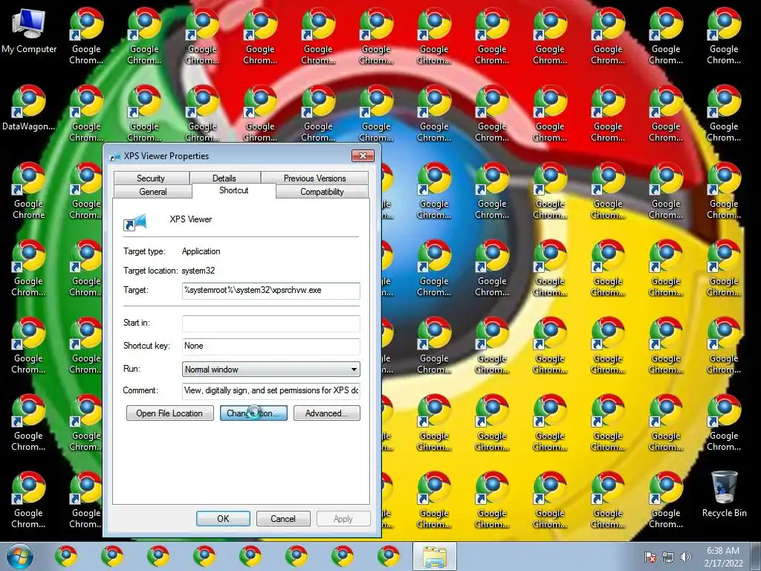Switch to the Security tab

151,178
